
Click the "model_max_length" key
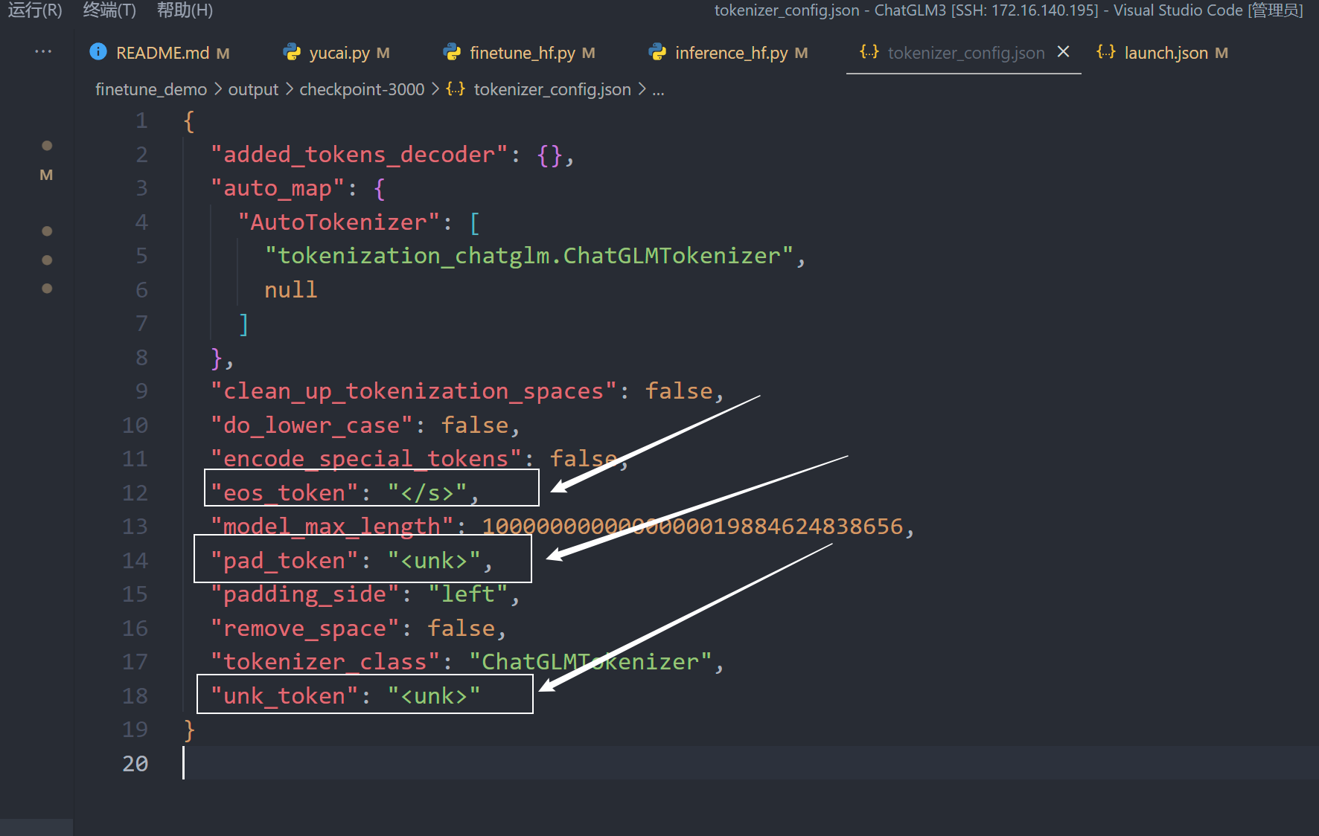(x=332, y=526)
